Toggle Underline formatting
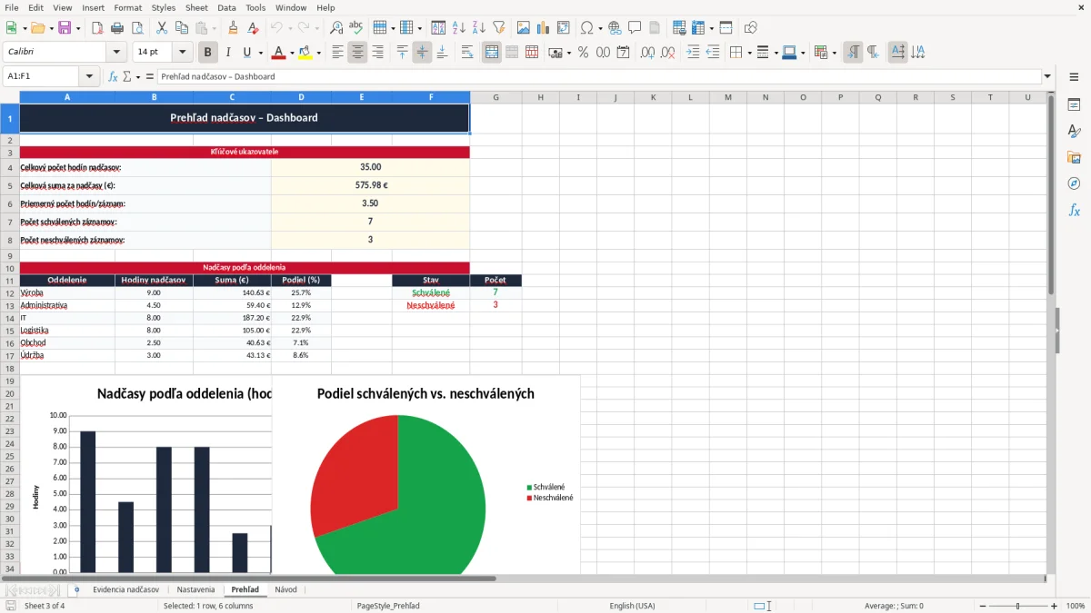 click(x=246, y=53)
